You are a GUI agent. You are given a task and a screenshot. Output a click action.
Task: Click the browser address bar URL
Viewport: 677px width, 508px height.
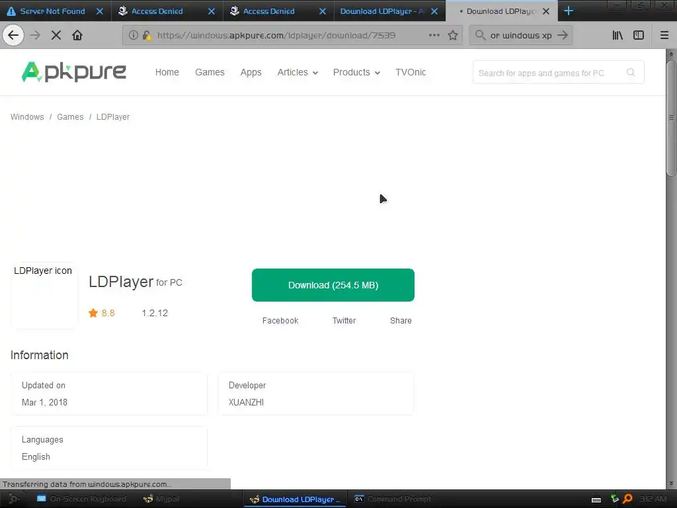(x=276, y=35)
